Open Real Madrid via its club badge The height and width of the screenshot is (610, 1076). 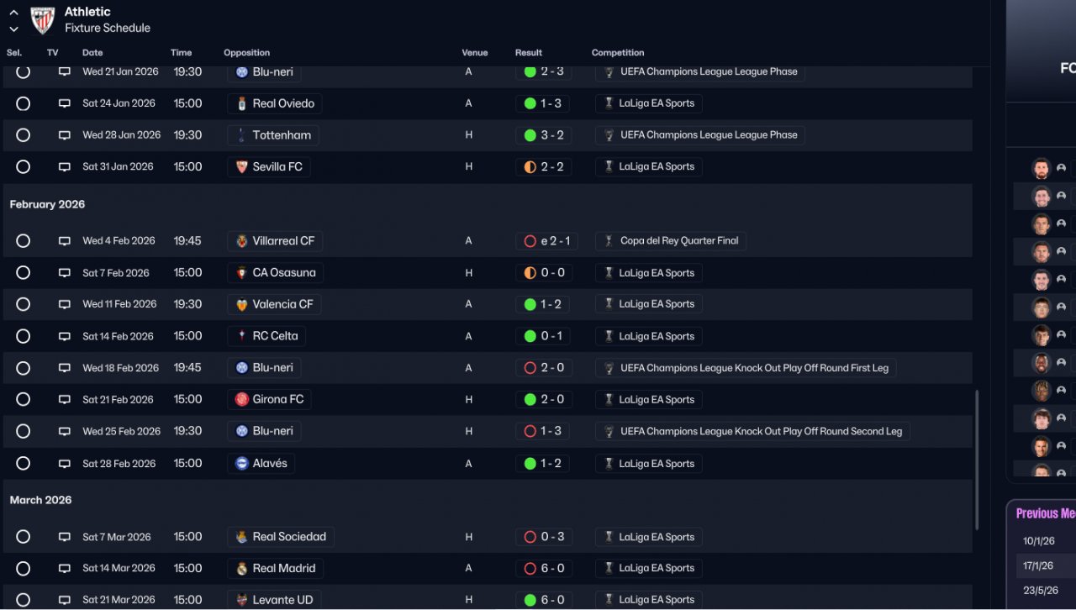[x=242, y=569]
